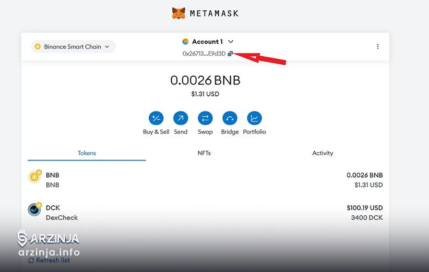The width and height of the screenshot is (429, 272).
Task: Click the Bridge icon
Action: coord(230,118)
